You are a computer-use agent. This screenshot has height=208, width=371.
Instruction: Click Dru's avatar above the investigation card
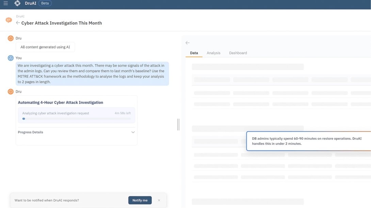coord(11,91)
